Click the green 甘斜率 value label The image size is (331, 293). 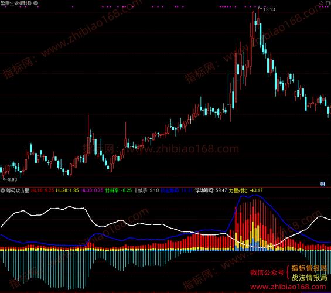click(118, 190)
